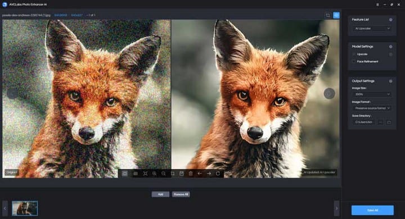405x219 pixels.
Task: Click the crop icon above the preview
Action: coord(328,15)
